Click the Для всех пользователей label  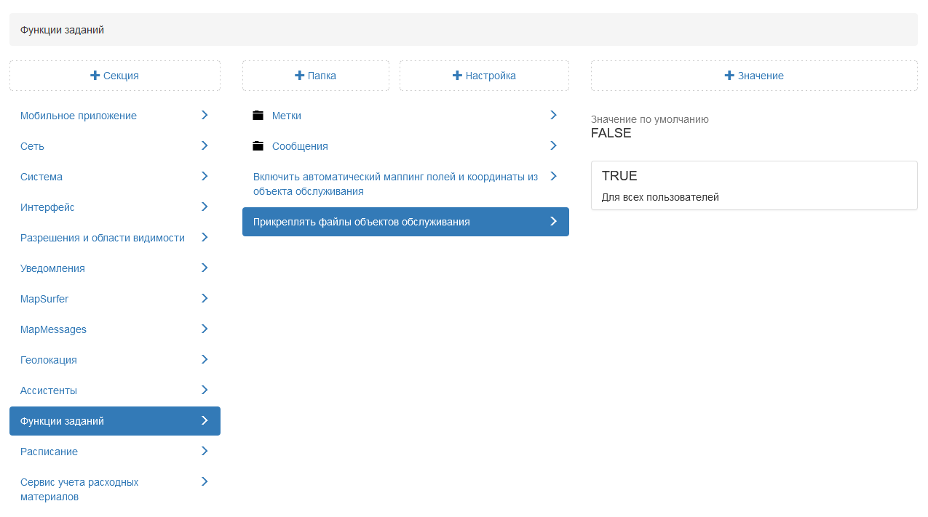[x=660, y=197]
